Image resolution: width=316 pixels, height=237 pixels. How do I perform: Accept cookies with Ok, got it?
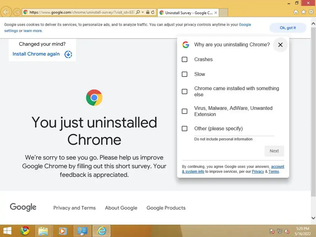tap(288, 28)
